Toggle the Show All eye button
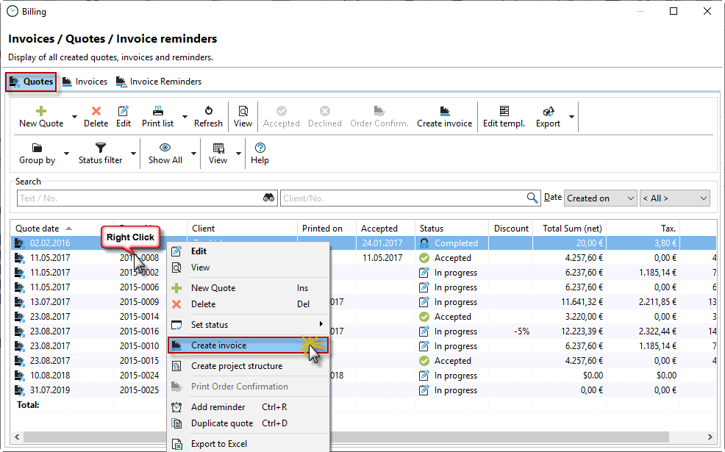Screen dimensions: 725x452 (165, 148)
